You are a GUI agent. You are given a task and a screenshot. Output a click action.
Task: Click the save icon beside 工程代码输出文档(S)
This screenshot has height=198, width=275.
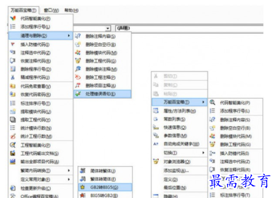12,153
